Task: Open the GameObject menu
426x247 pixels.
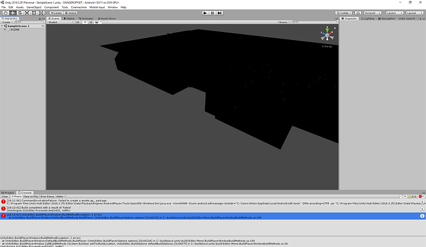Action: coord(34,7)
